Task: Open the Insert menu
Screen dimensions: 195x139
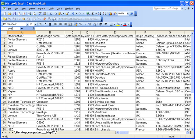Action: pyautogui.click(x=32, y=9)
